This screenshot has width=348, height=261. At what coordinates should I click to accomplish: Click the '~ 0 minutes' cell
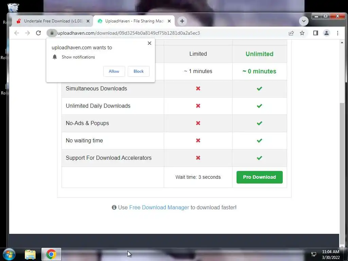pos(259,71)
